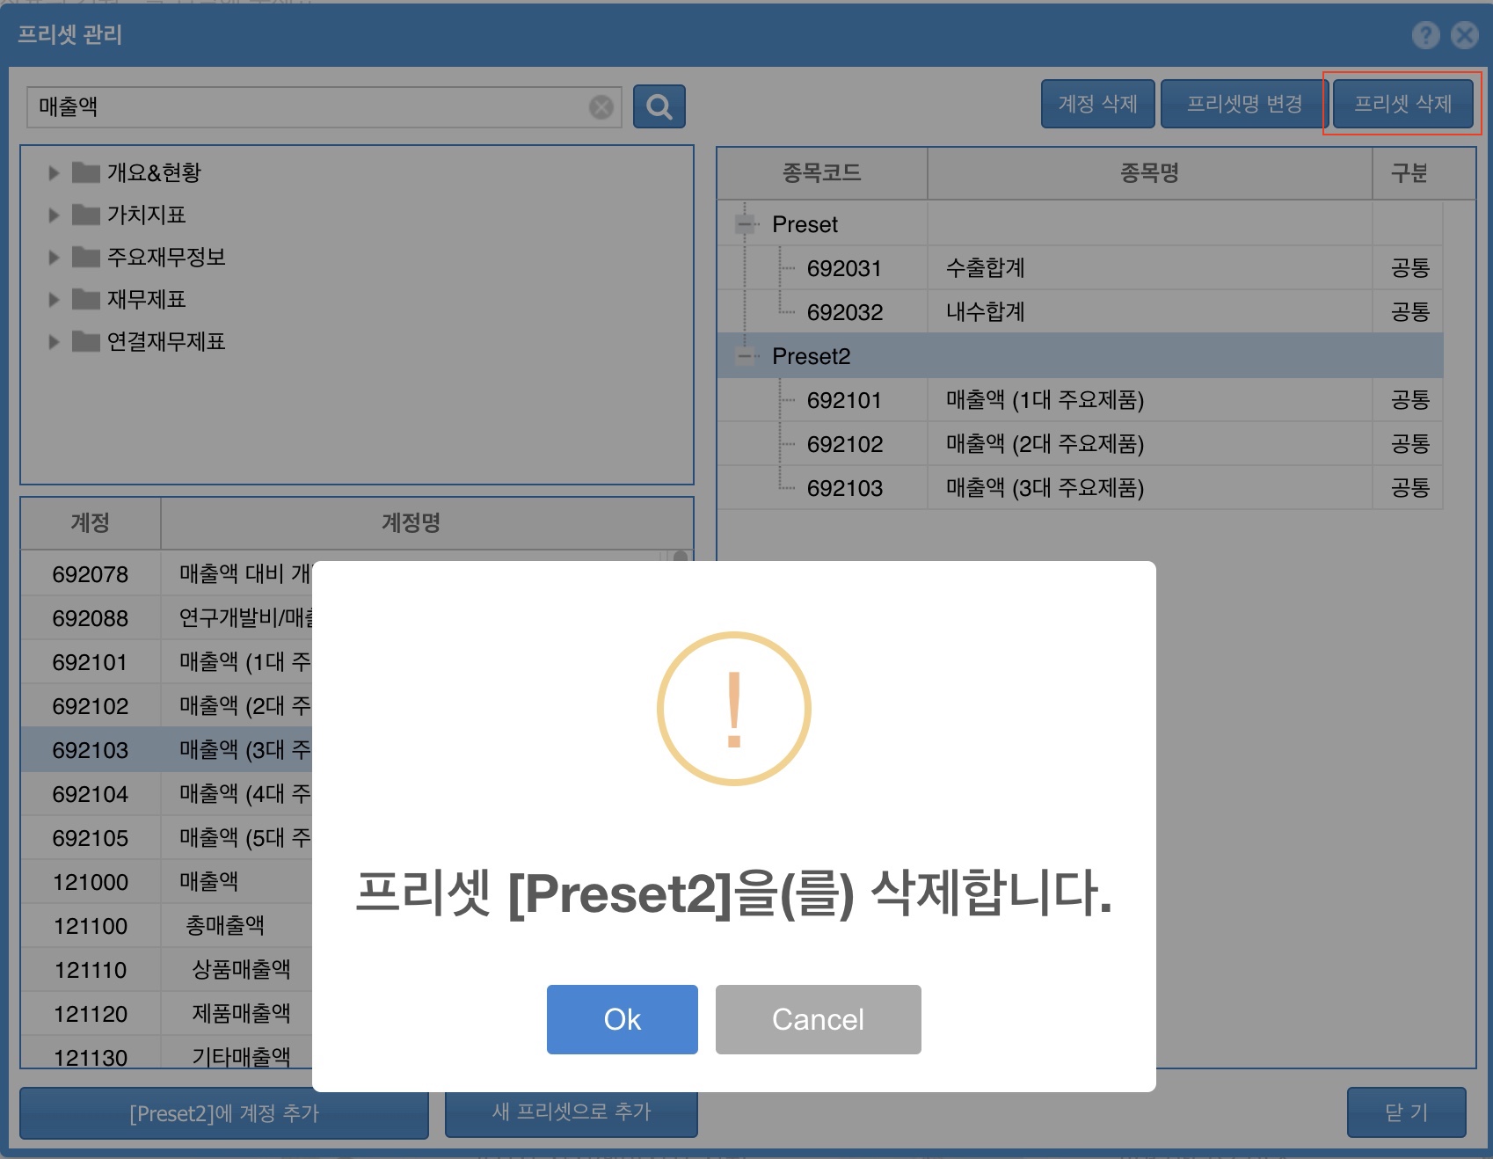This screenshot has height=1159, width=1493.
Task: Select account row 692105
Action: (167, 838)
